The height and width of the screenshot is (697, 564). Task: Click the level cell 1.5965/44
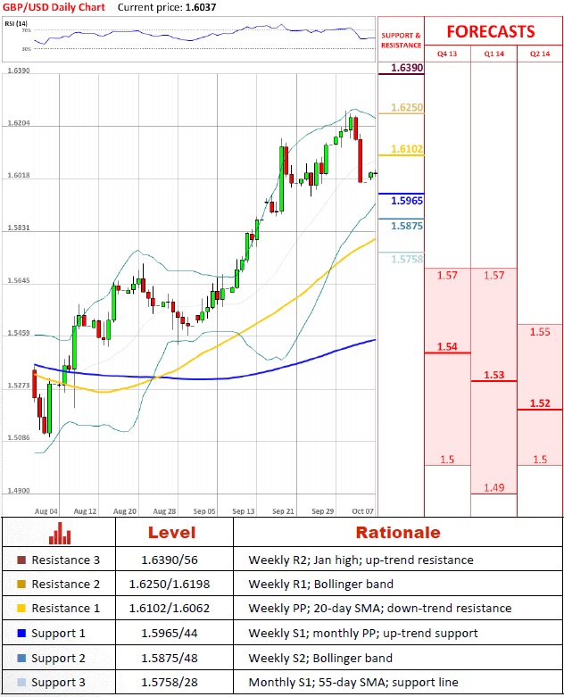click(170, 633)
